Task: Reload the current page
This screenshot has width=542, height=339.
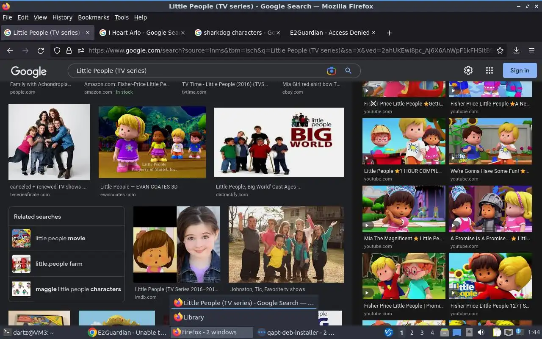Action: [41, 50]
